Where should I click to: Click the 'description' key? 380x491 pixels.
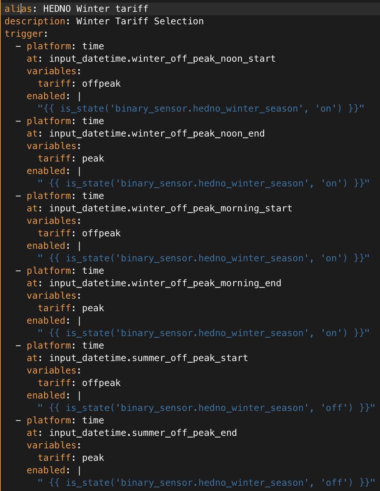point(35,21)
